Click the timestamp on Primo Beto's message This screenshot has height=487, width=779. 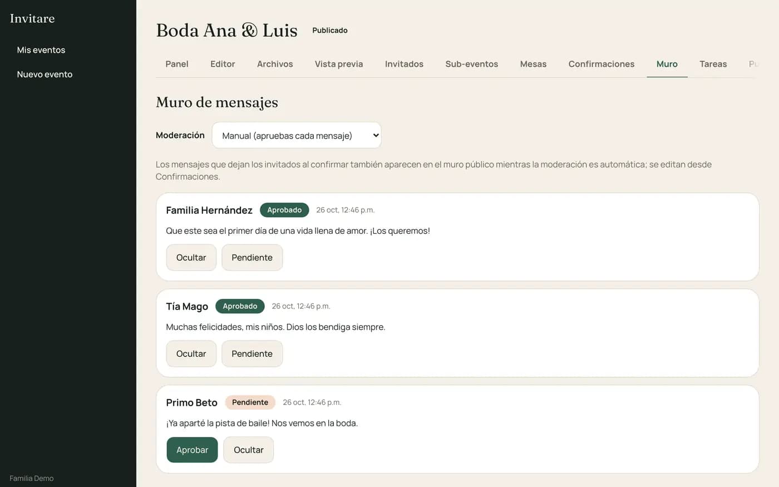[312, 403]
